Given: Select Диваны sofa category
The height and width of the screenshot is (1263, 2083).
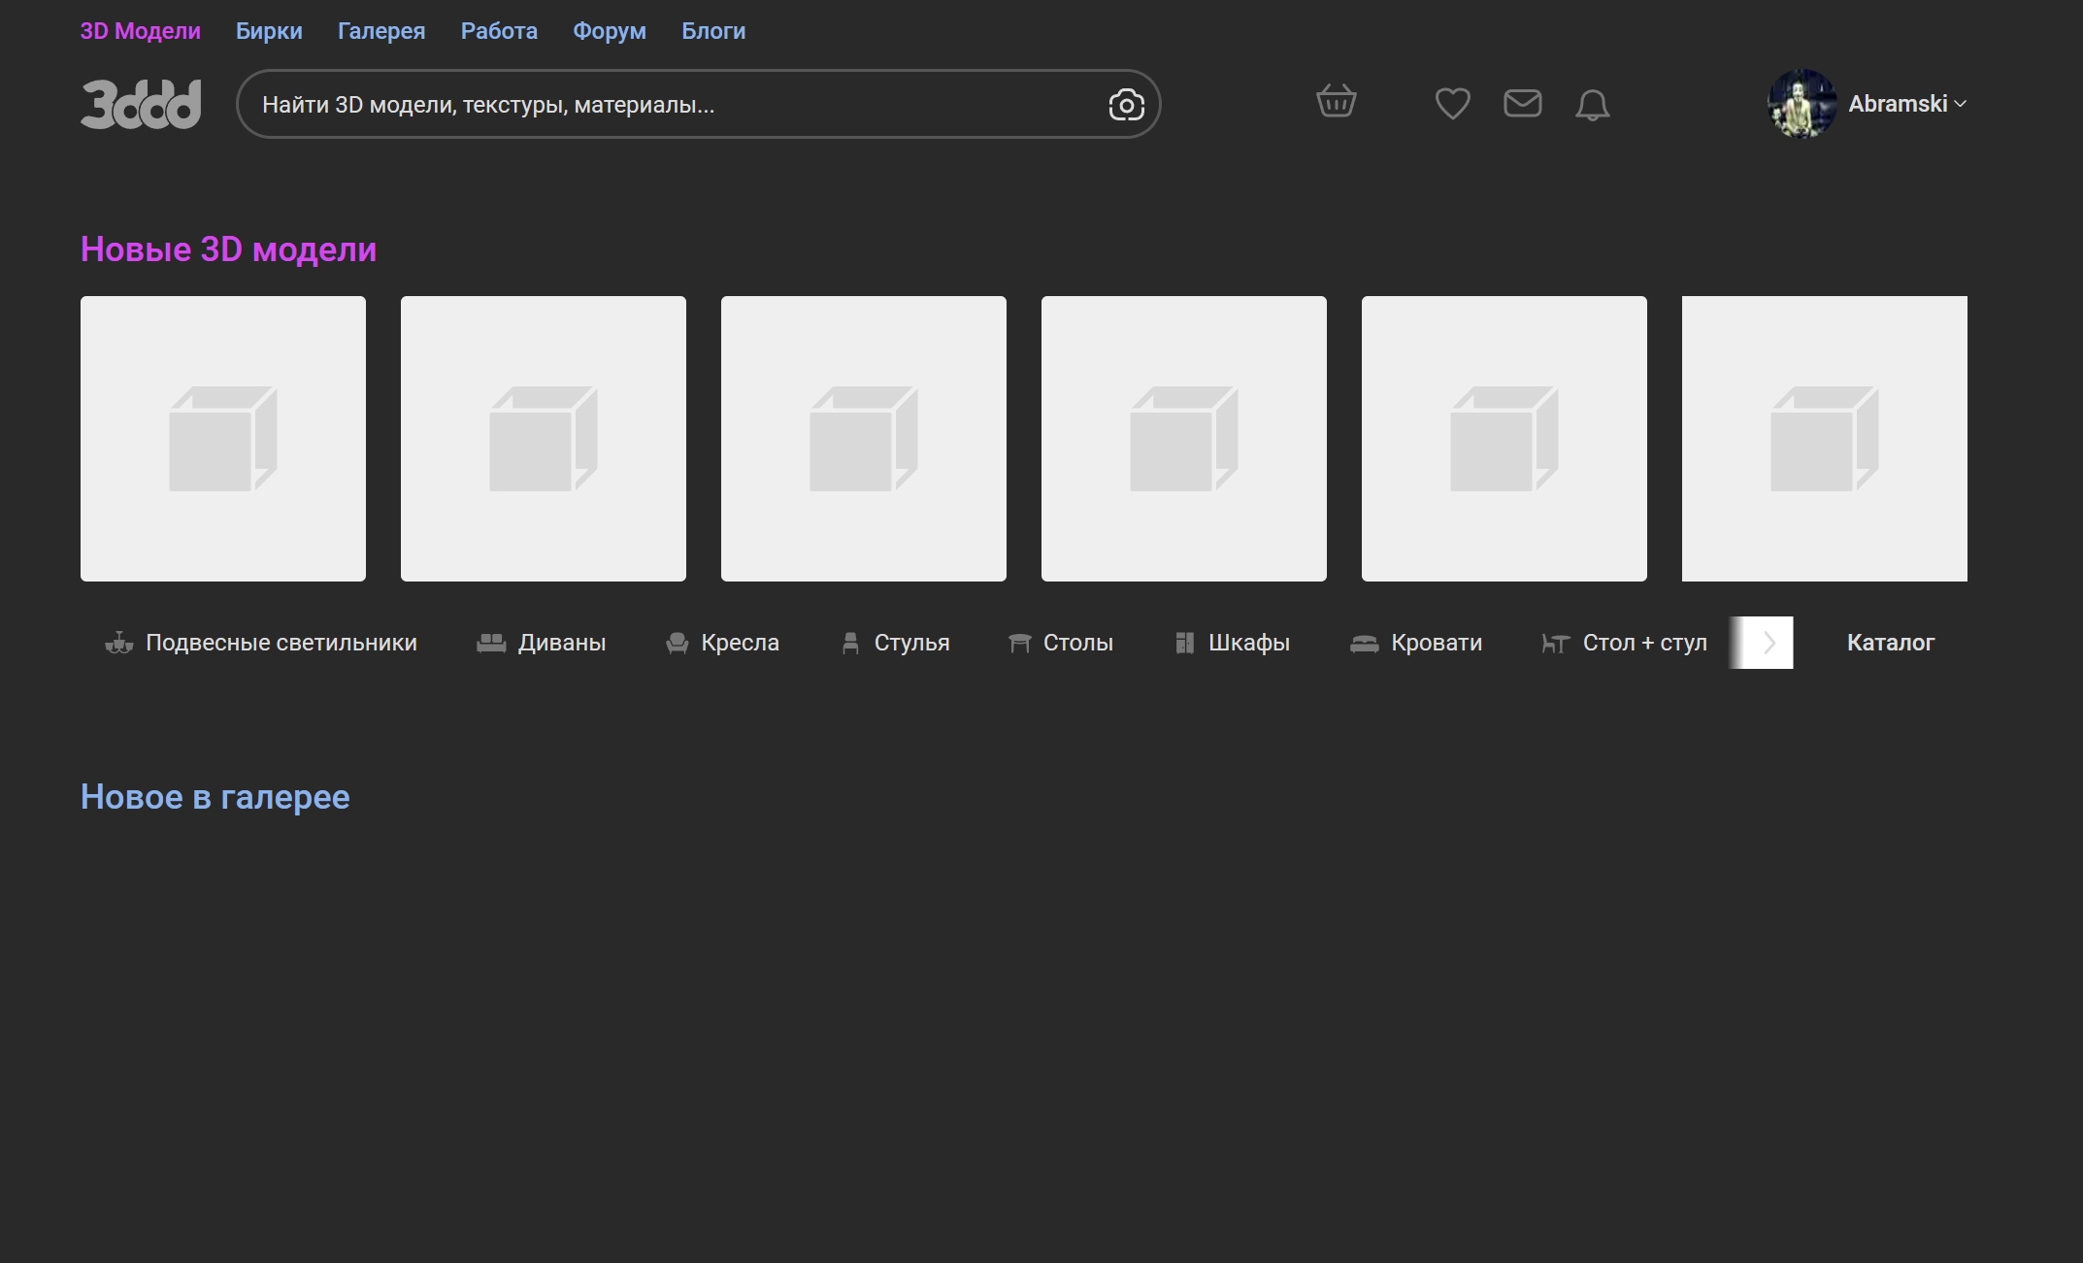Looking at the screenshot, I should click(x=541, y=643).
